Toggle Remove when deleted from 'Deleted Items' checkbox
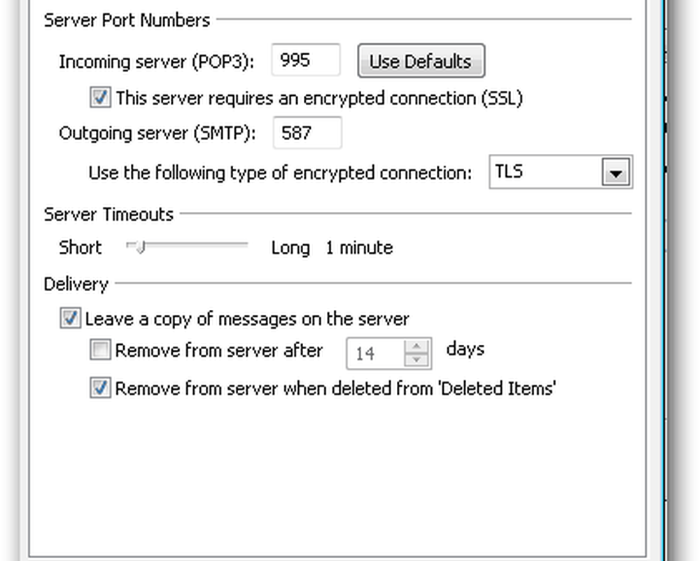The width and height of the screenshot is (700, 561). [x=100, y=388]
